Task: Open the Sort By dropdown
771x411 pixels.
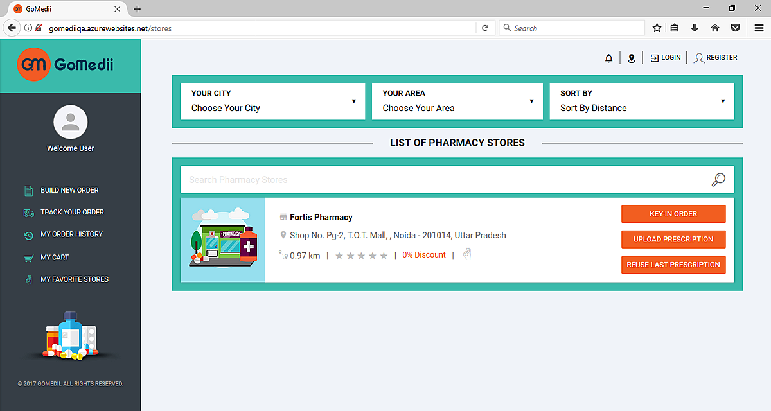Action: click(642, 101)
